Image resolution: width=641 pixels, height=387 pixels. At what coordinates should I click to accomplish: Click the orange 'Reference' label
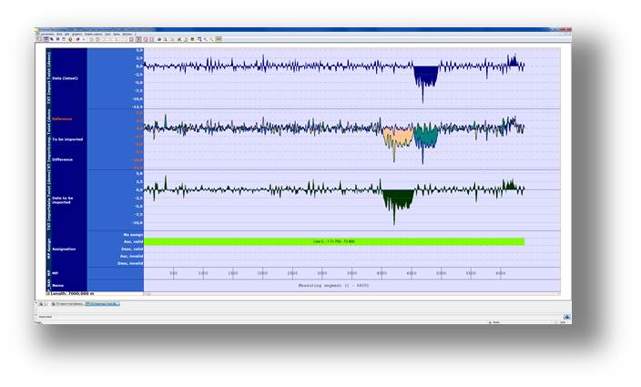(62, 118)
